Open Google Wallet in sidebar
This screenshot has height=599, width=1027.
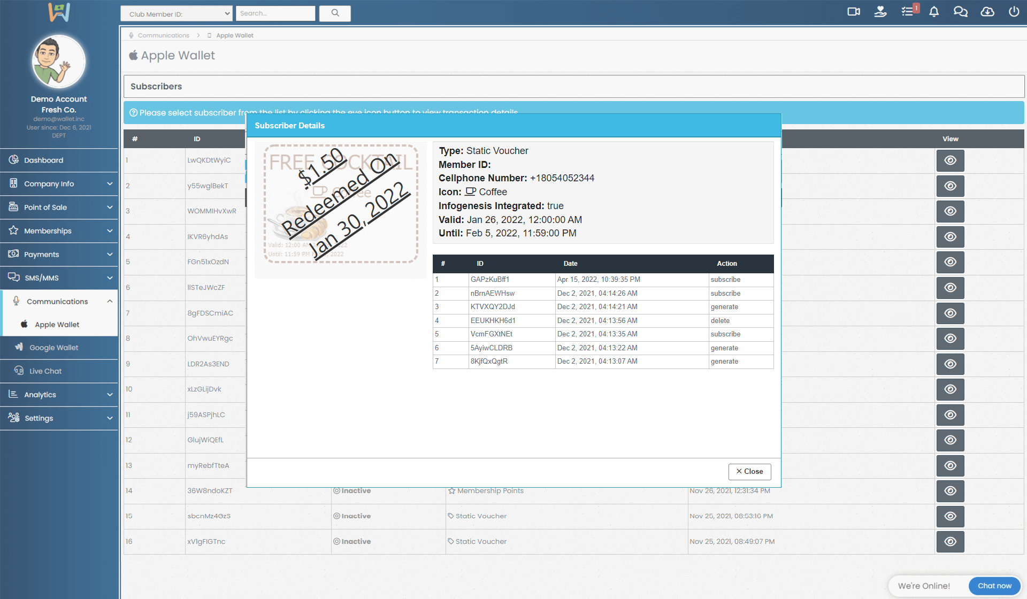pyautogui.click(x=53, y=348)
